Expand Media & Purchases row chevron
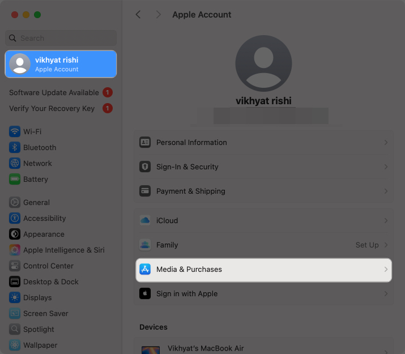 386,269
